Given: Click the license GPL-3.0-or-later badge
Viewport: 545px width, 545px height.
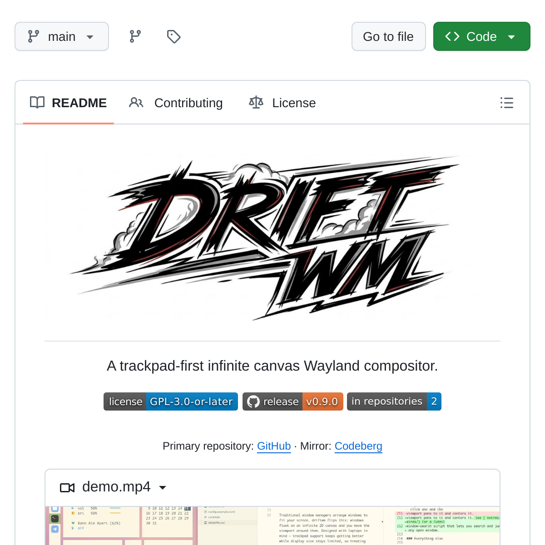Looking at the screenshot, I should tap(171, 401).
